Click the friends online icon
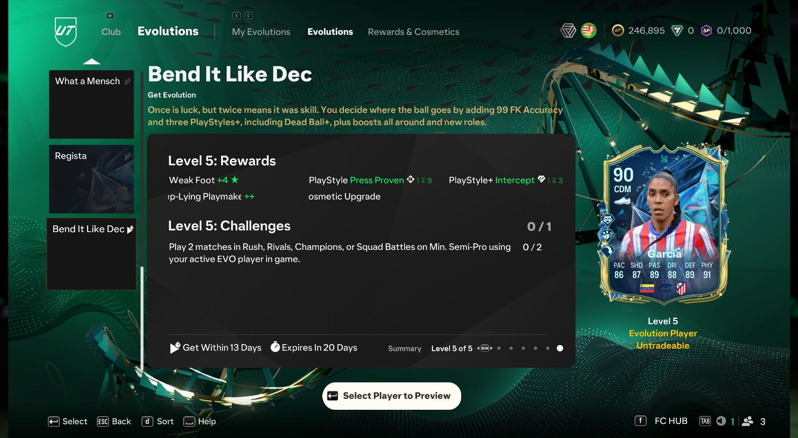The width and height of the screenshot is (798, 438). [748, 421]
